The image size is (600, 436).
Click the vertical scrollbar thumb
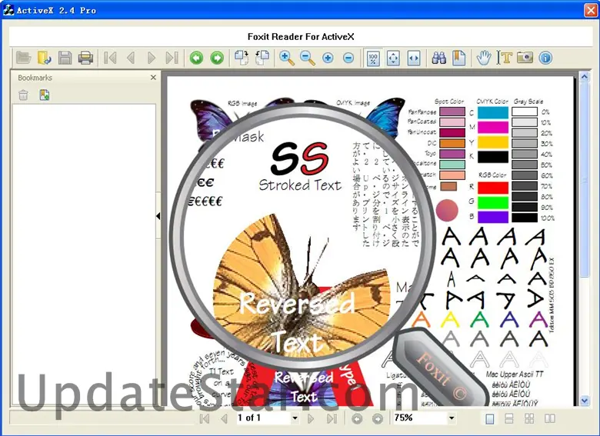[x=585, y=180]
